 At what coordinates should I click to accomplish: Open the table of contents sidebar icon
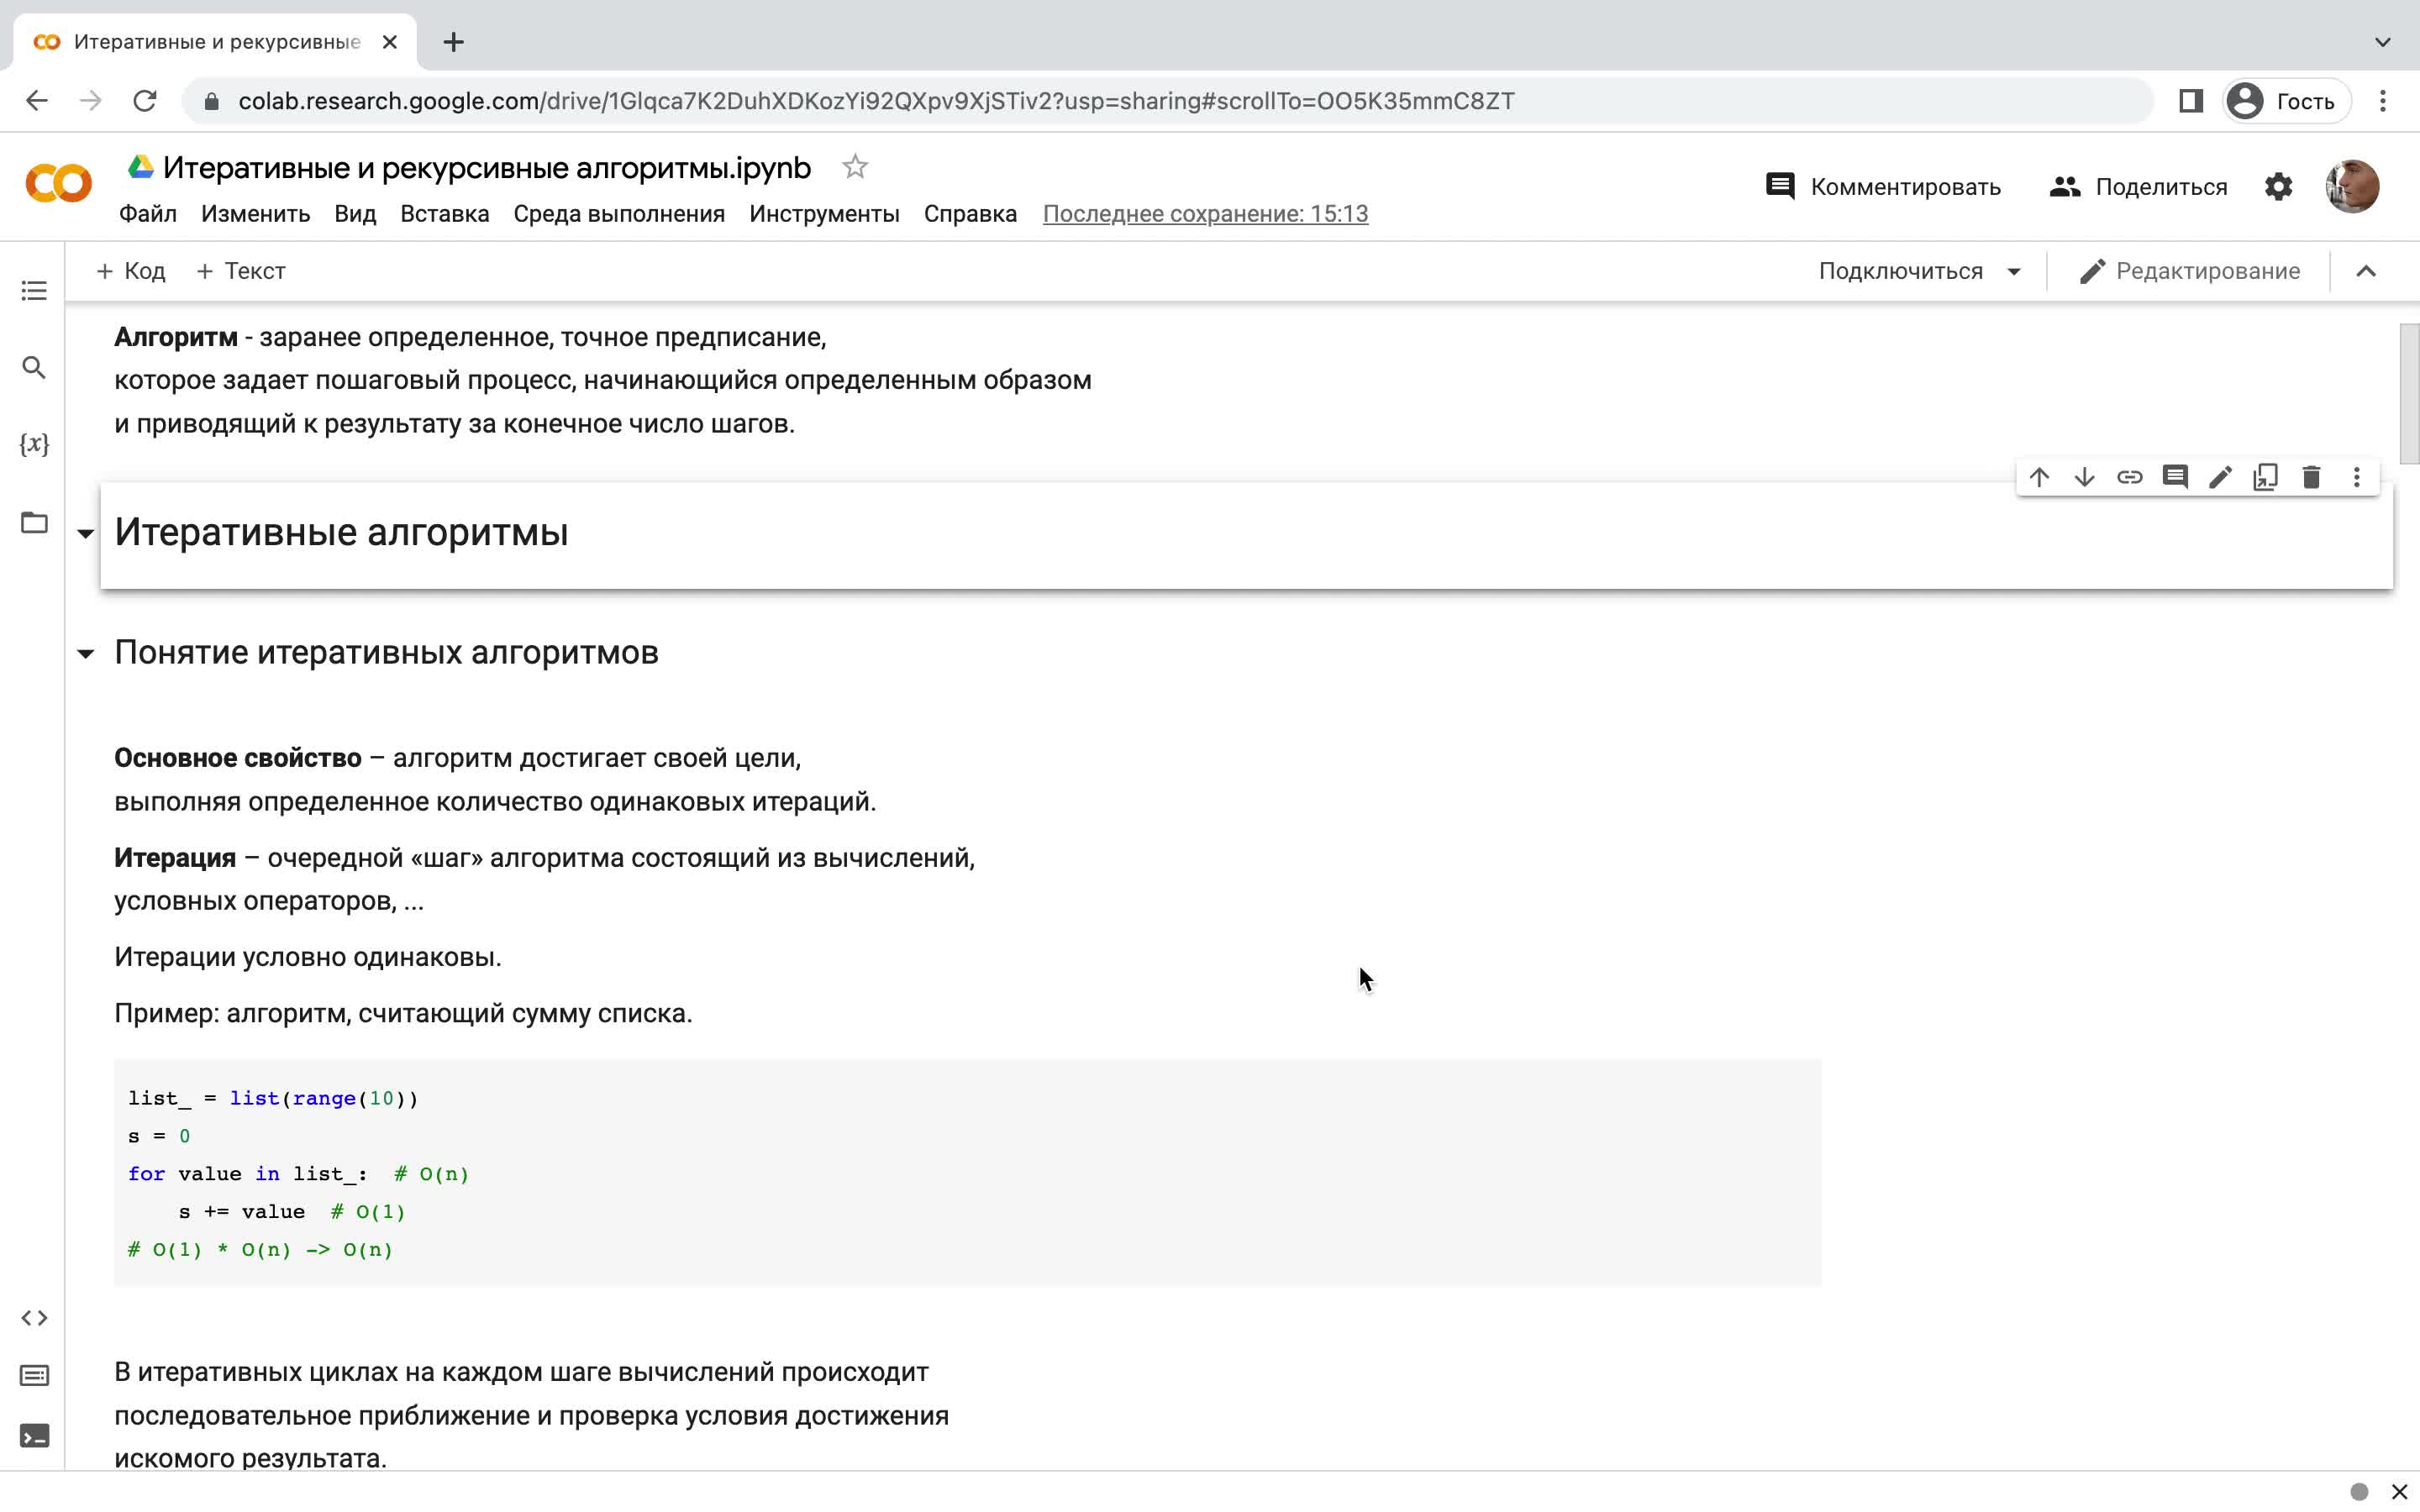coord(34,291)
